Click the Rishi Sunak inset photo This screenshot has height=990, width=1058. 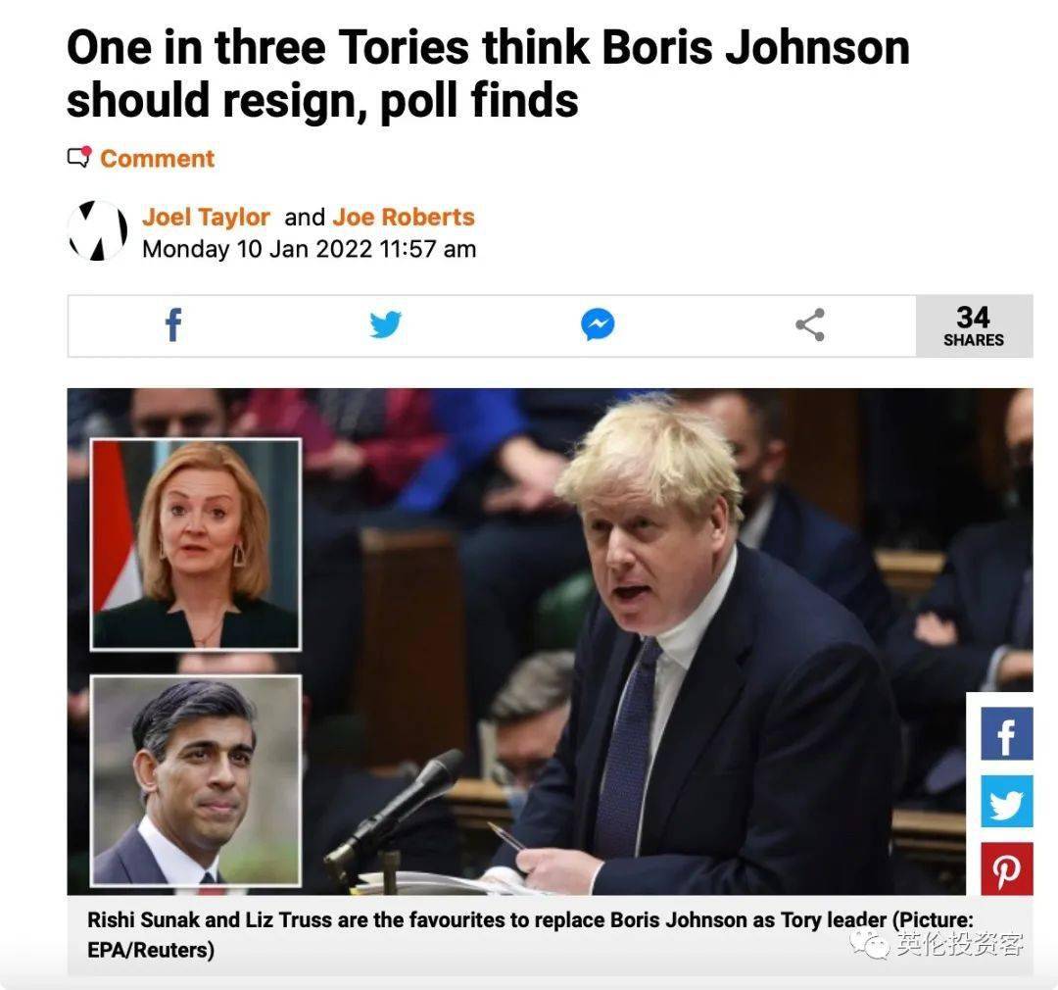pos(196,780)
